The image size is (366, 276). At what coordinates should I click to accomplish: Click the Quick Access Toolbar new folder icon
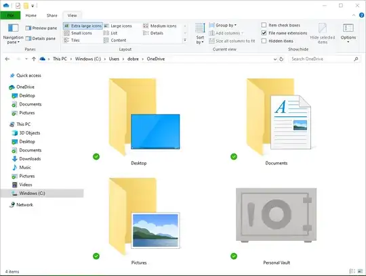coord(26,5)
